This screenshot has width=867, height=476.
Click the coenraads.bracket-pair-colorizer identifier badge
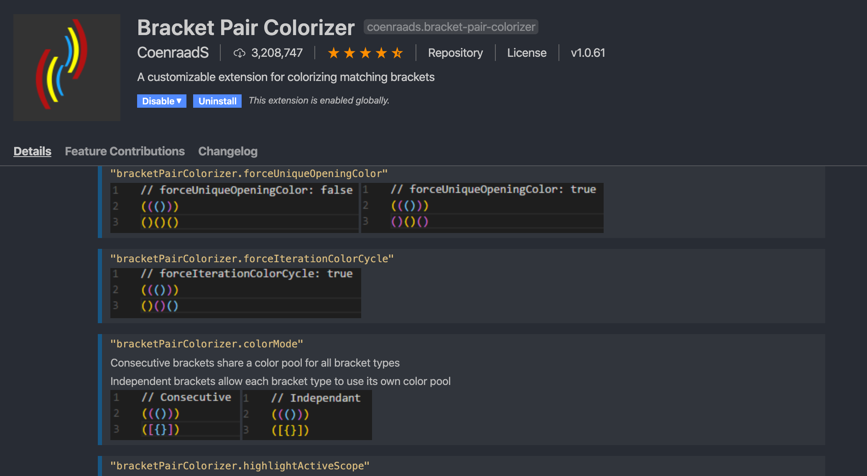point(451,27)
